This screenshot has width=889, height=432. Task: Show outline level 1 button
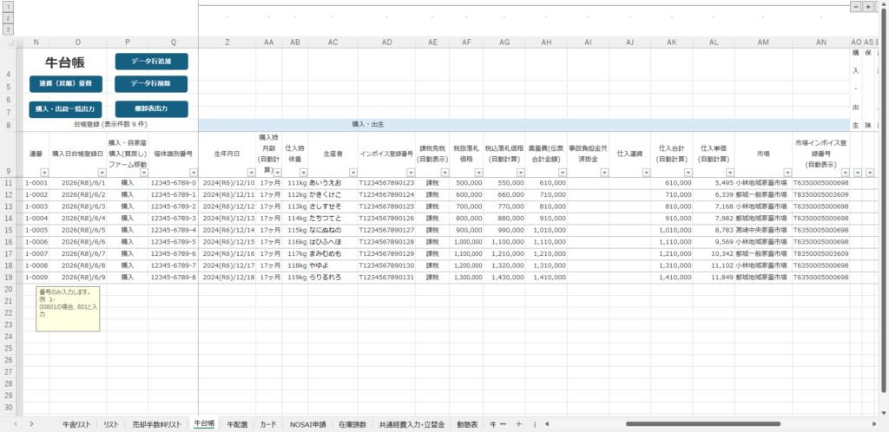(x=8, y=7)
